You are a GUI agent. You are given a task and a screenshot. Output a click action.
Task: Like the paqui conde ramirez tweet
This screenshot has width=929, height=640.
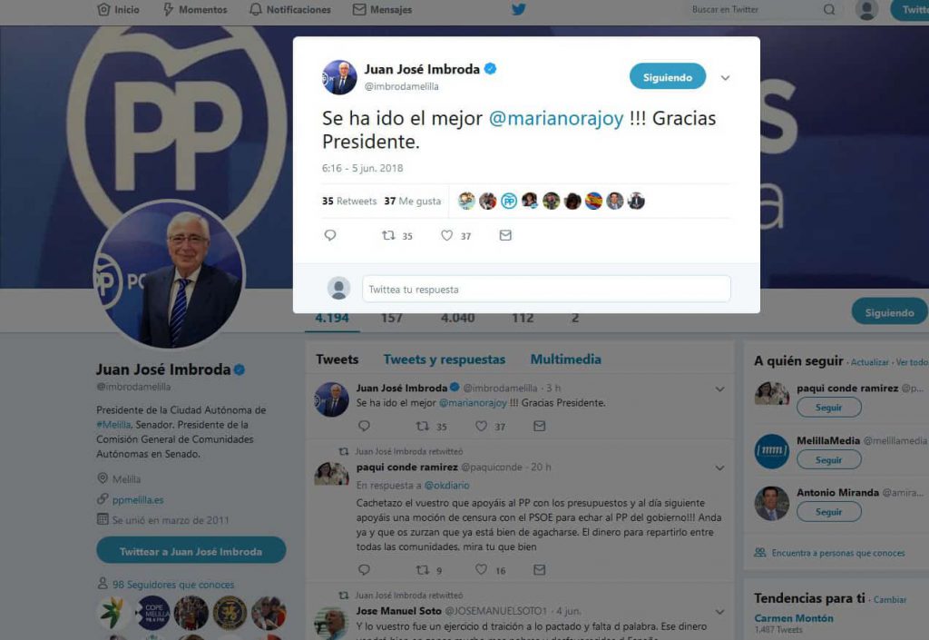[x=481, y=569]
